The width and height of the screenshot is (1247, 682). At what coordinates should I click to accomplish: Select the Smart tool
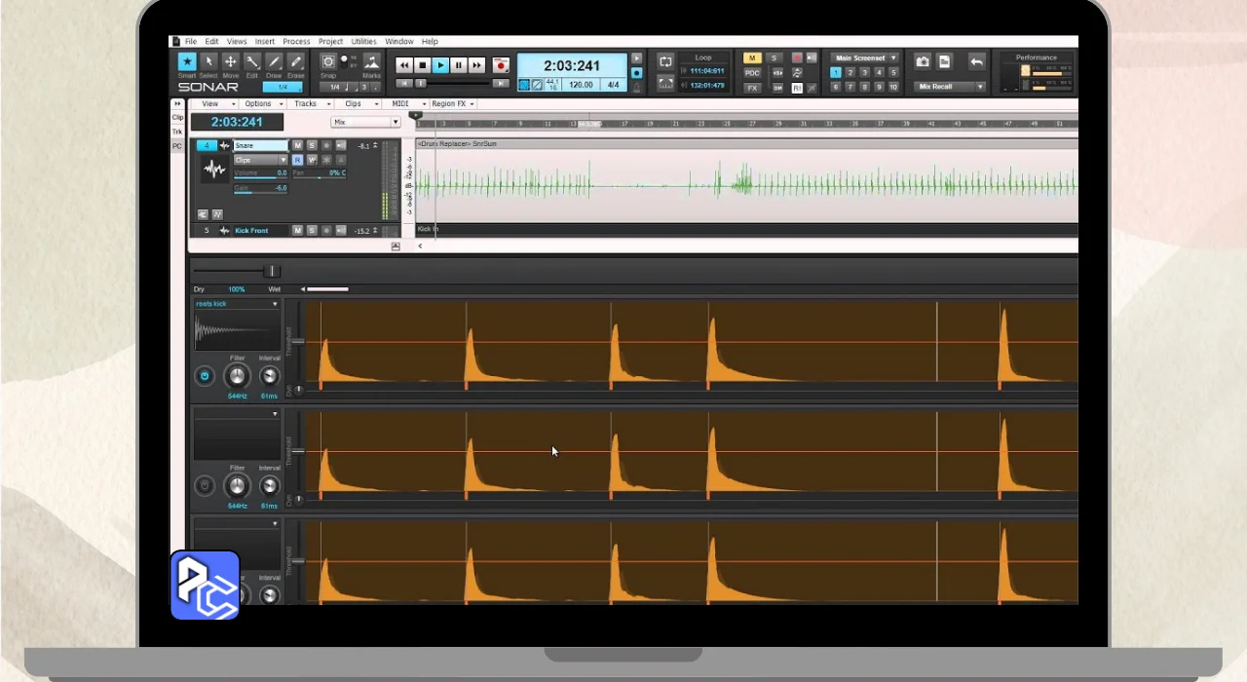tap(186, 62)
